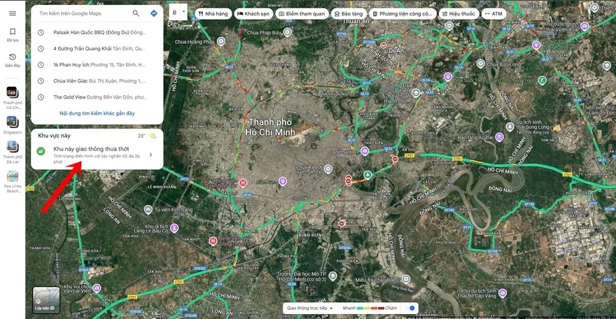Click the Tìm kiếm trên Google Maps field

click(80, 13)
